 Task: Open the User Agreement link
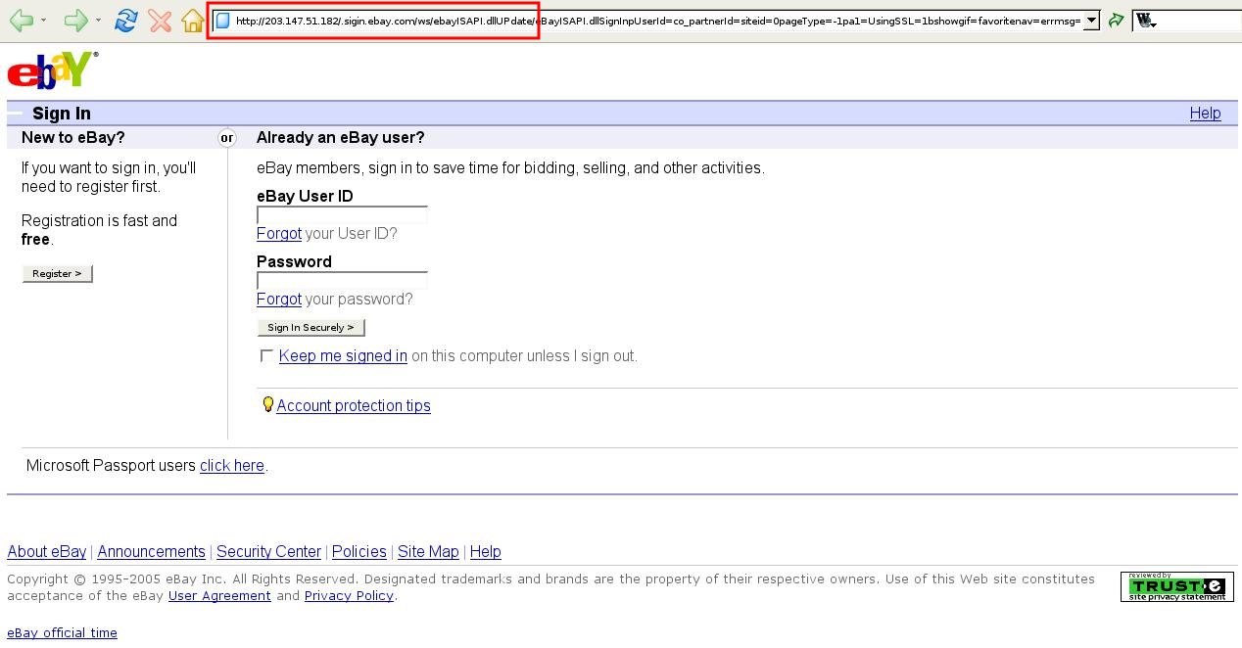click(x=219, y=595)
